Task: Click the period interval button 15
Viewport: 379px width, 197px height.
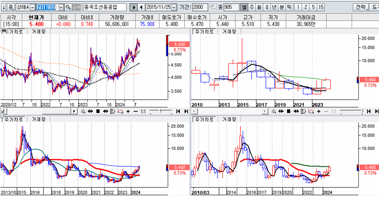Action: point(321,7)
